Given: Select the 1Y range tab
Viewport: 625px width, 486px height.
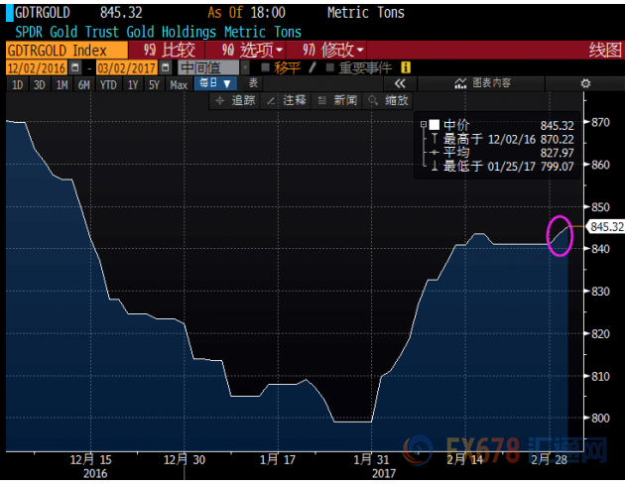Looking at the screenshot, I should 133,84.
